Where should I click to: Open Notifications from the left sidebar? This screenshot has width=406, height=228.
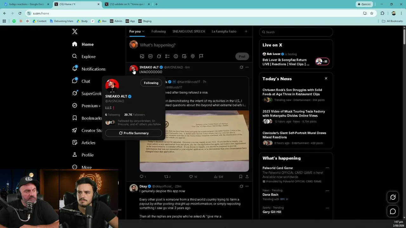88,69
